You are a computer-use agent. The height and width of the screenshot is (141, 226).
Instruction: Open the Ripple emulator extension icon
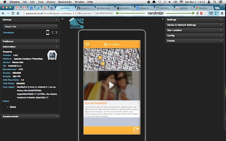(216, 13)
